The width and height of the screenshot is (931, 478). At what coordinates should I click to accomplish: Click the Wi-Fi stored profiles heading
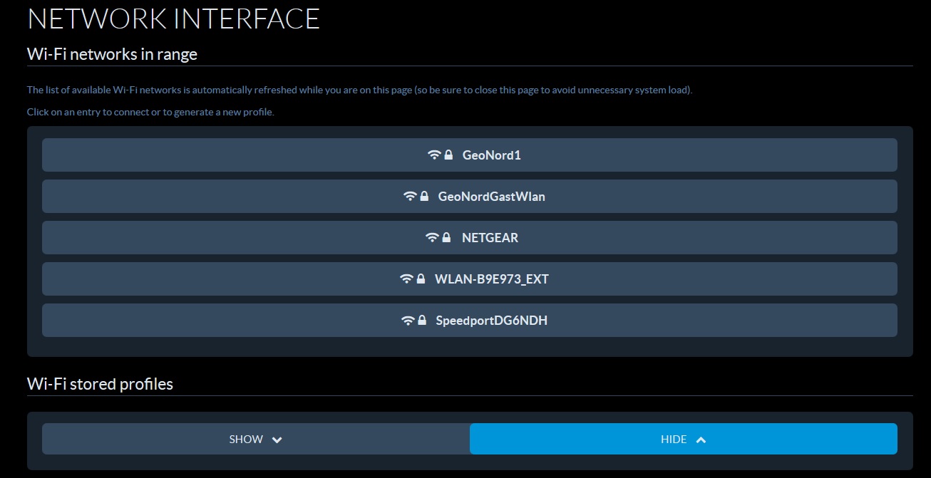pos(100,384)
